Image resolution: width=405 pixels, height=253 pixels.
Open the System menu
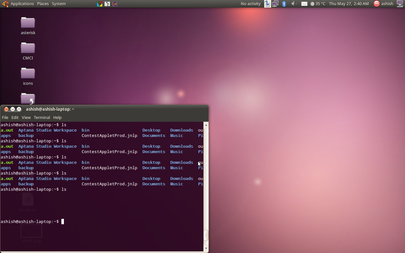pyautogui.click(x=59, y=4)
